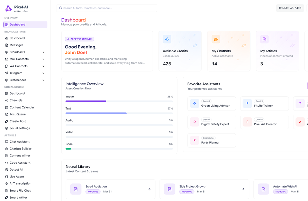Click the lightning bolt Available Credits icon
The height and width of the screenshot is (201, 308).
tap(167, 39)
